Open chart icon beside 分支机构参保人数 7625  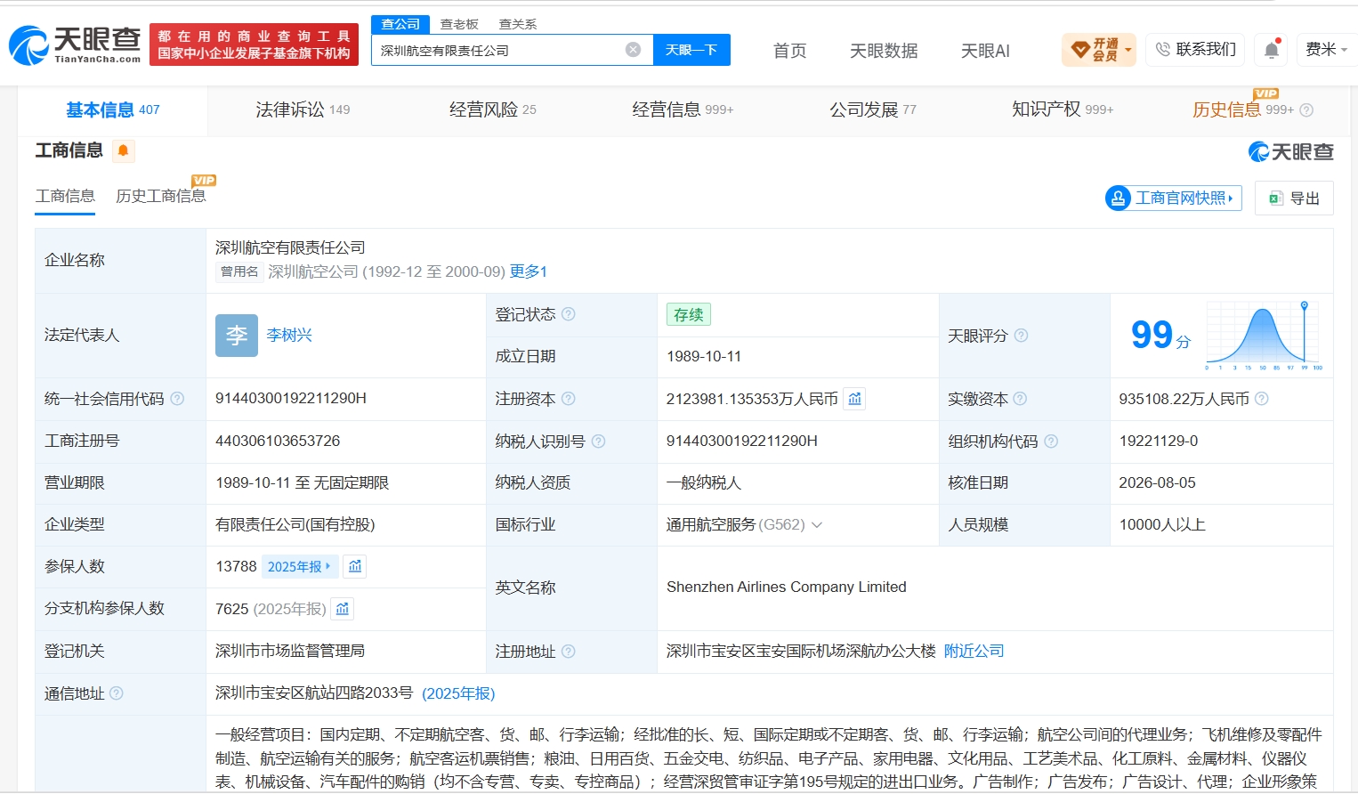pyautogui.click(x=343, y=609)
